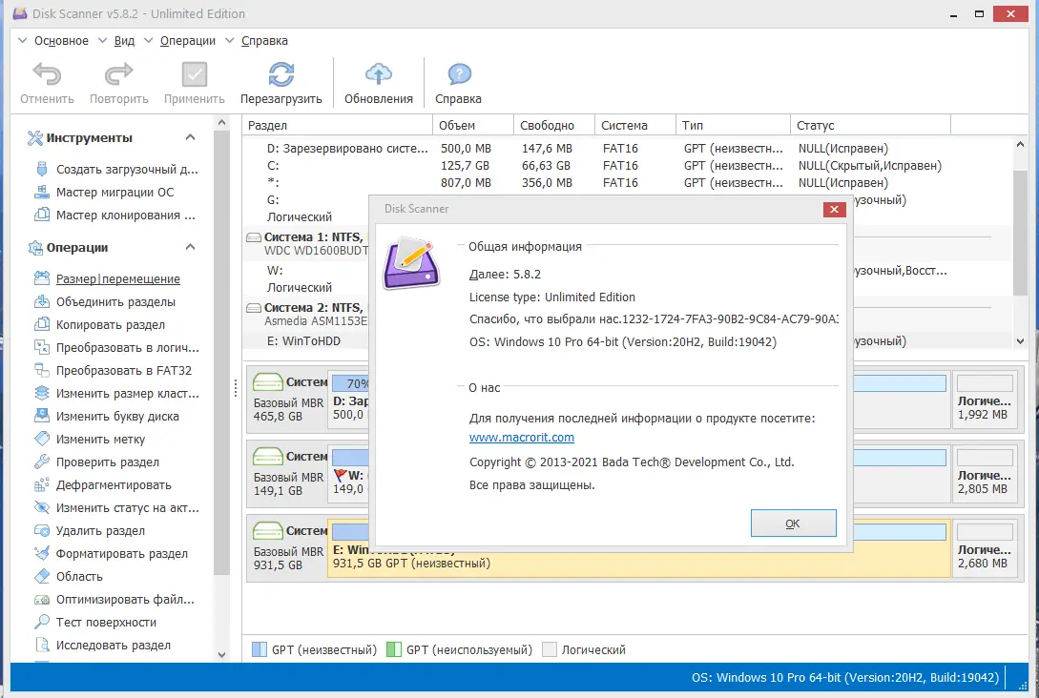Click the 'Изменить статус на акт...' icon
Screen dimensions: 1039x698
coord(42,507)
